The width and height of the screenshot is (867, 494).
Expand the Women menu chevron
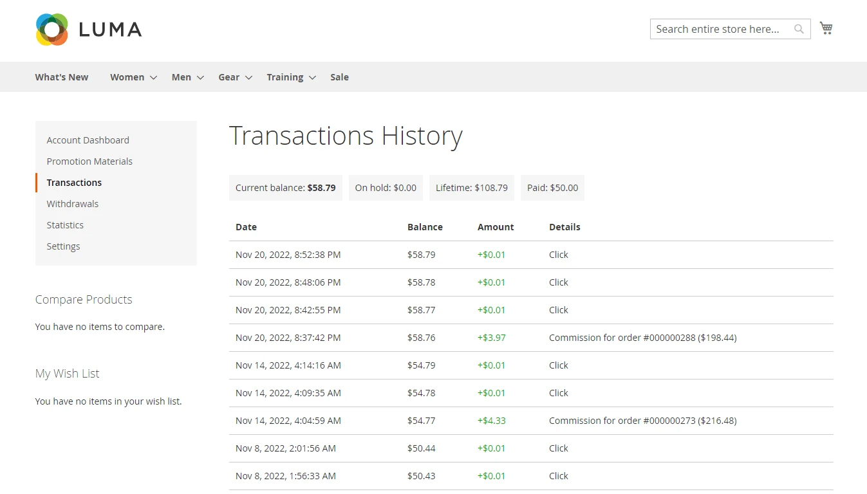[x=154, y=77]
